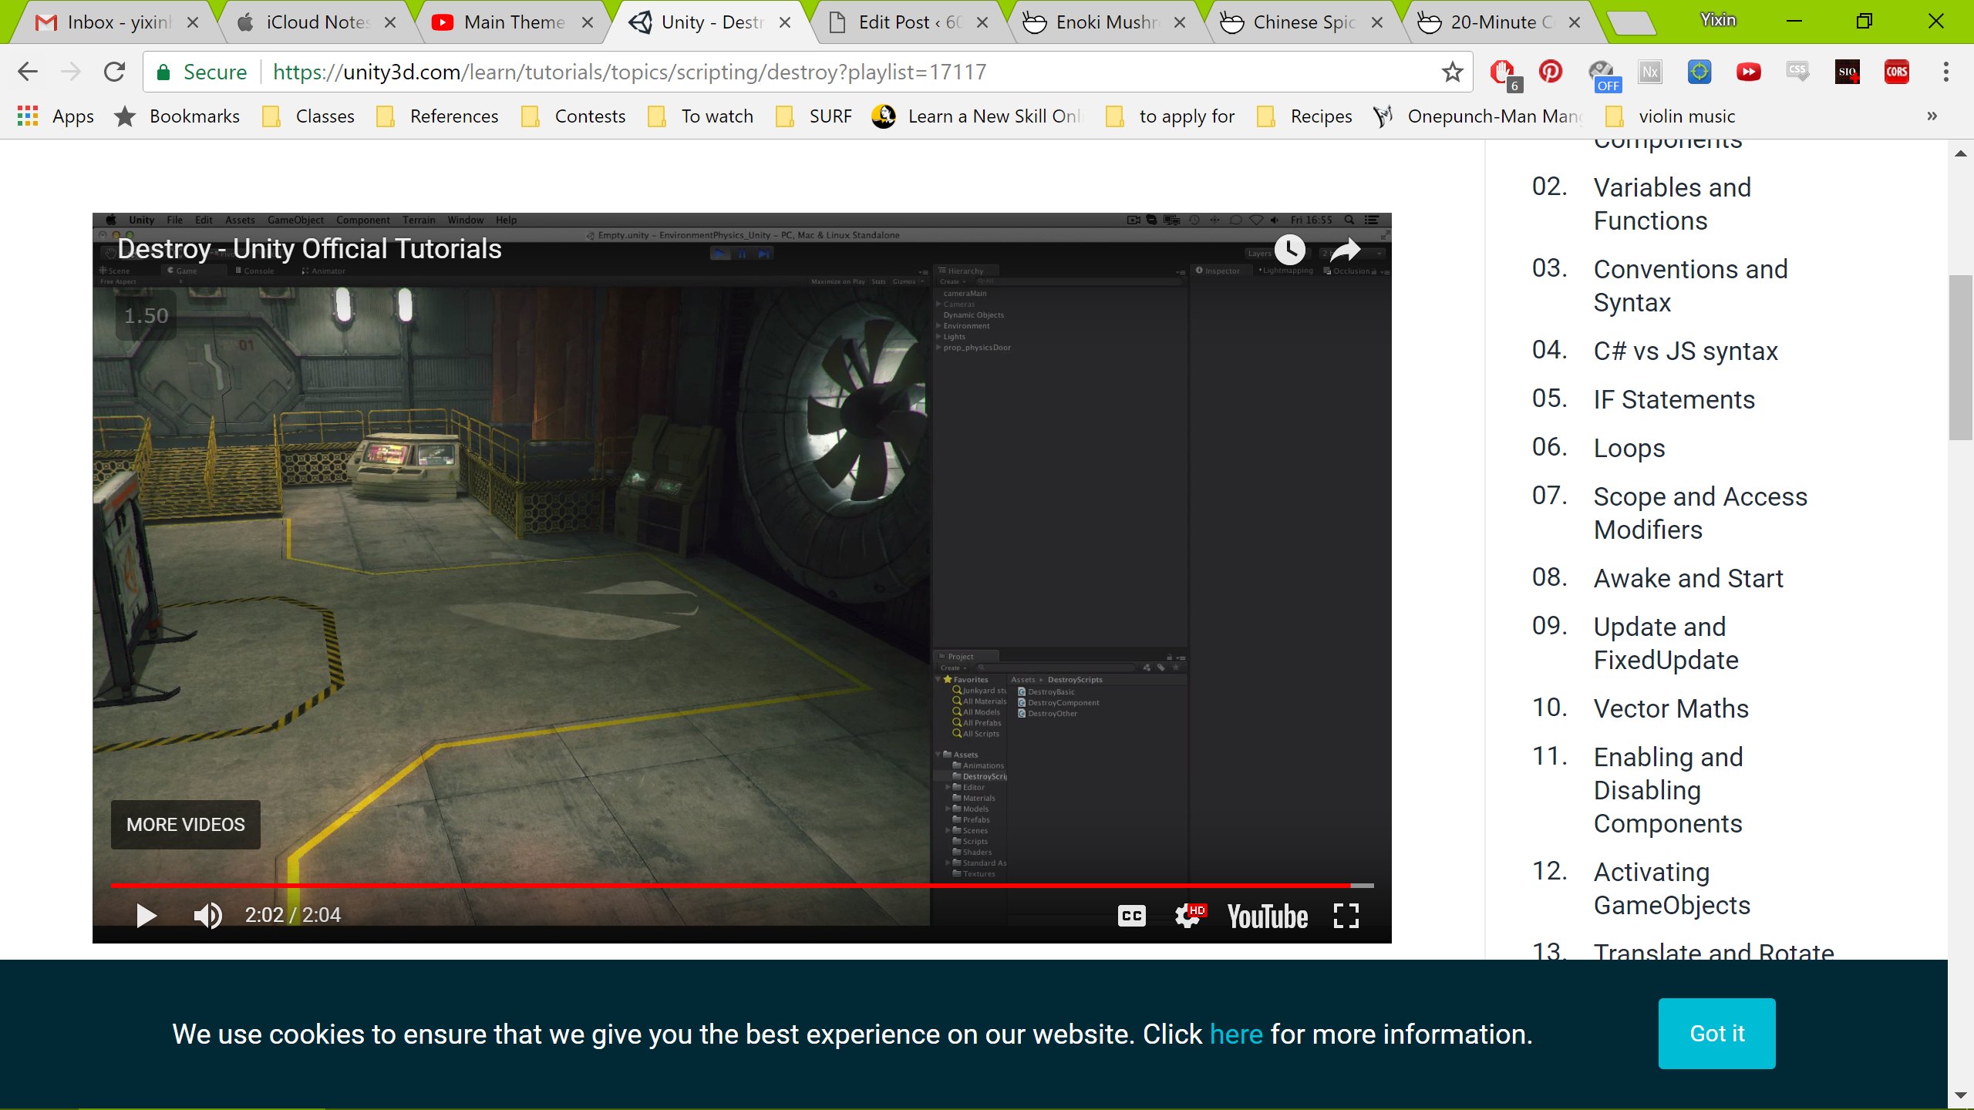Screen dimensions: 1974x1110
Task: Click the page vertical scrollbar thumb
Action: [x=1960, y=357]
